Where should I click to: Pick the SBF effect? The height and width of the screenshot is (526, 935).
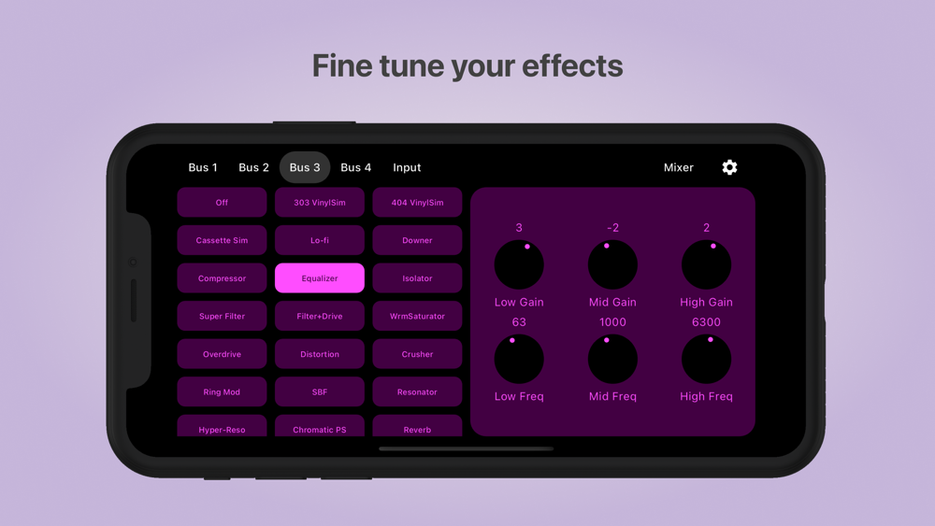[x=320, y=392]
